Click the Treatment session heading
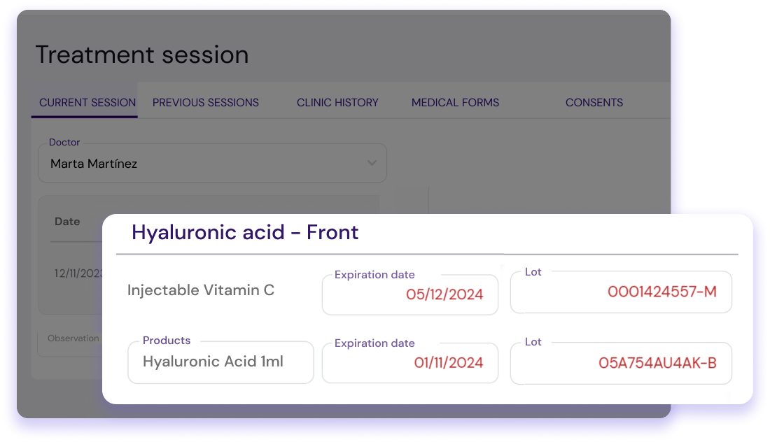 pyautogui.click(x=142, y=55)
